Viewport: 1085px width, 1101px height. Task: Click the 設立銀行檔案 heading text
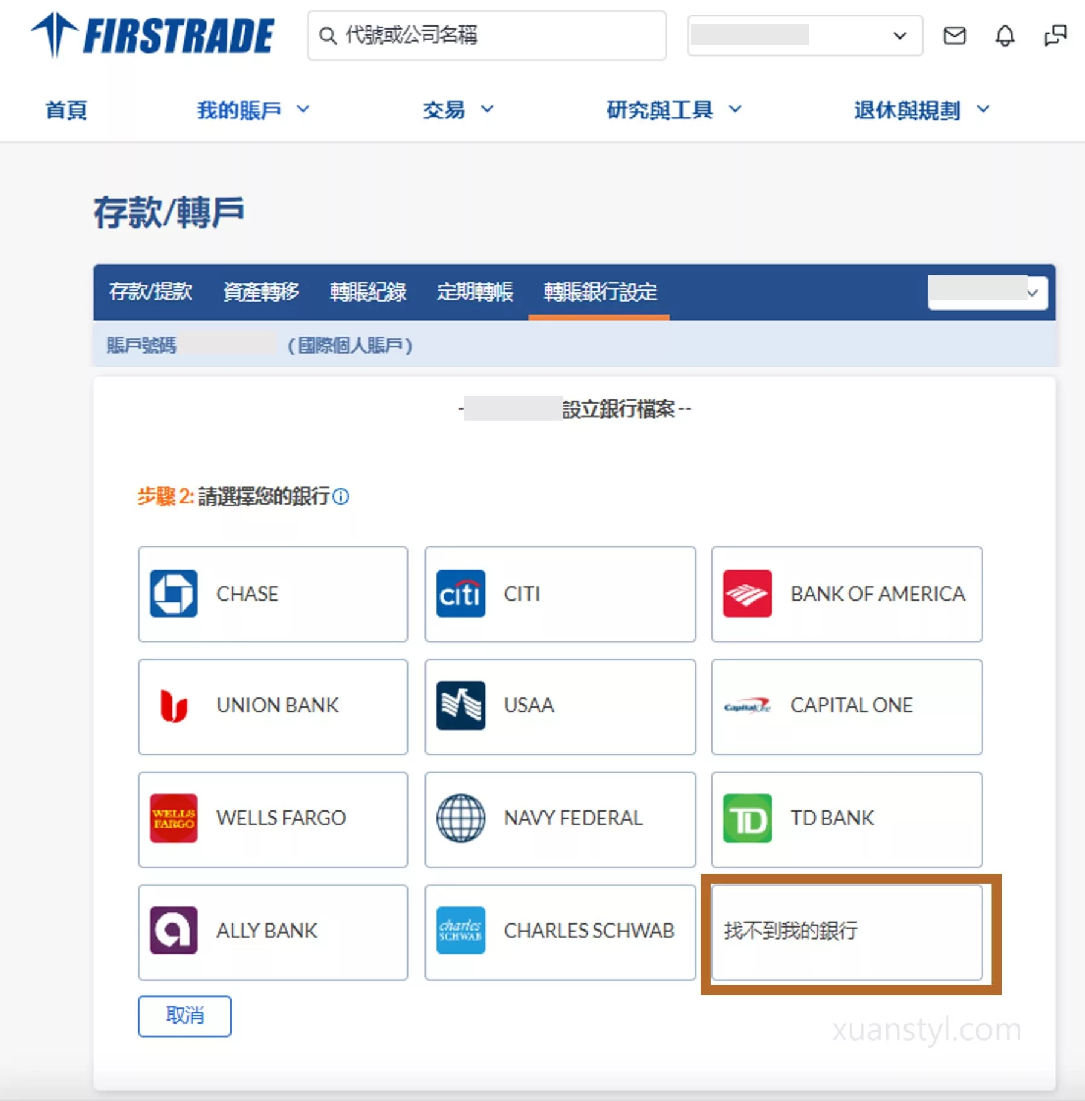[x=618, y=409]
